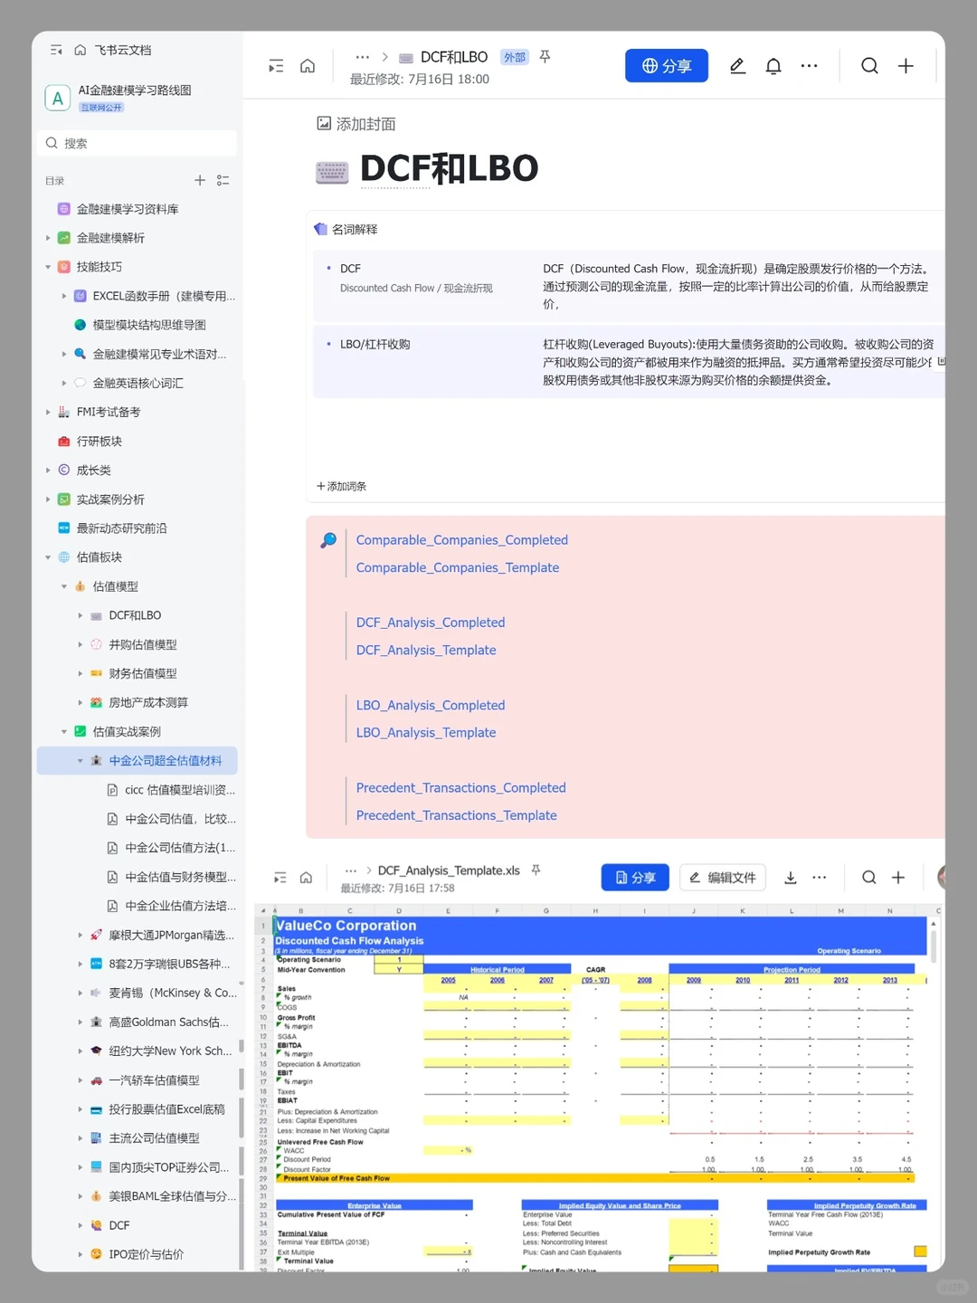Collapse 估值模型 tree node
Screen dimensions: 977x1303
click(64, 586)
